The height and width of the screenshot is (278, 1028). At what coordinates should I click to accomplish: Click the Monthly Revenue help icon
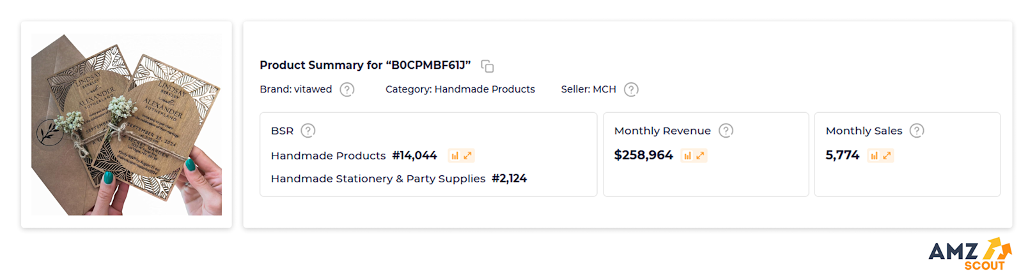[726, 131]
